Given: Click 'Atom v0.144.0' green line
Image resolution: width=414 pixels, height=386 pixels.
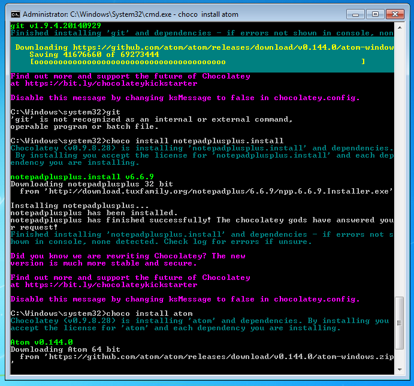Looking at the screenshot, I should tap(41, 342).
